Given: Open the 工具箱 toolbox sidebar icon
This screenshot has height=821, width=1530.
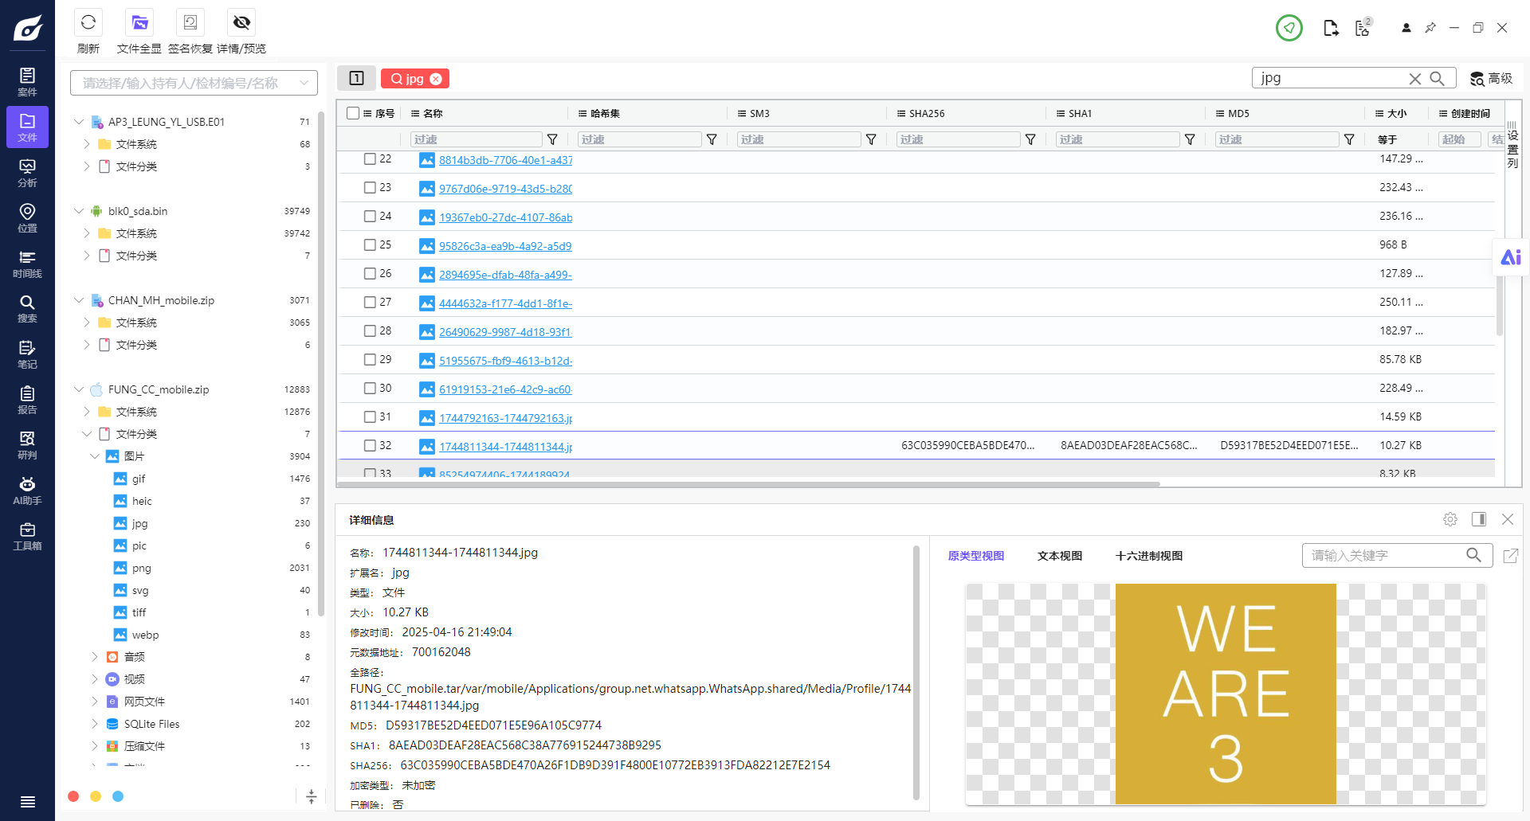Looking at the screenshot, I should [27, 536].
